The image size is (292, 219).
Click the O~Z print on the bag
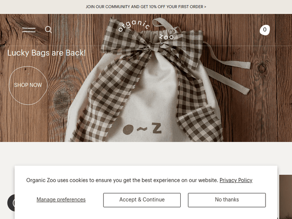point(142,129)
